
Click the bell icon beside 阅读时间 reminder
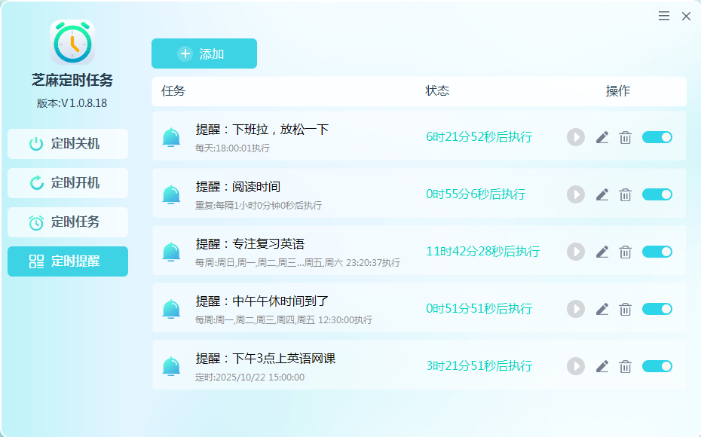click(x=171, y=194)
